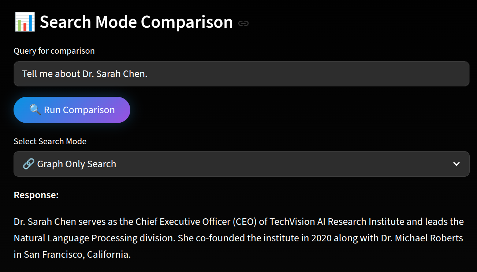The height and width of the screenshot is (272, 477).
Task: Select the 'Graph Only Search' option text
Action: [77, 164]
